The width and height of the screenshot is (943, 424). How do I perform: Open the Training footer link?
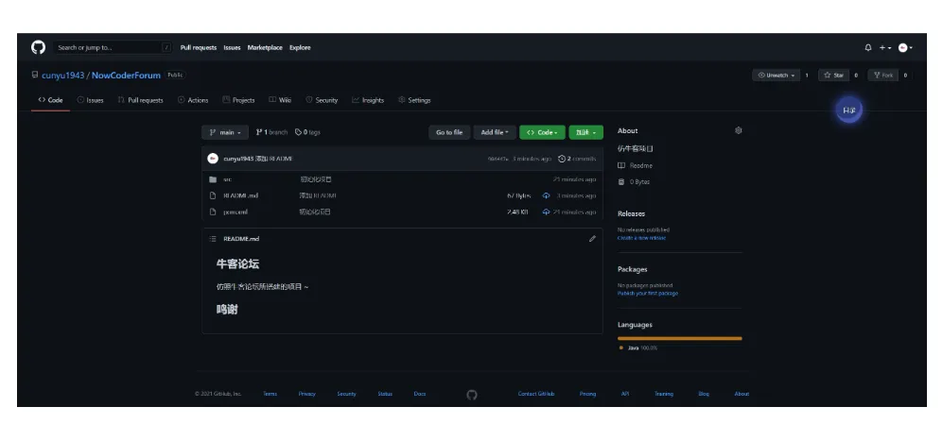point(664,394)
